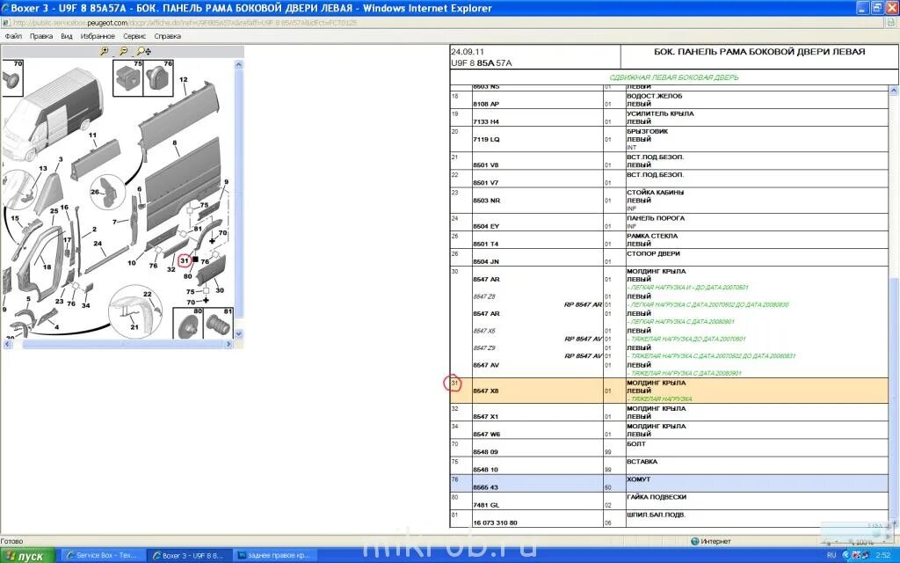Click the RU language indicator in tray
The width and height of the screenshot is (900, 563).
point(831,556)
